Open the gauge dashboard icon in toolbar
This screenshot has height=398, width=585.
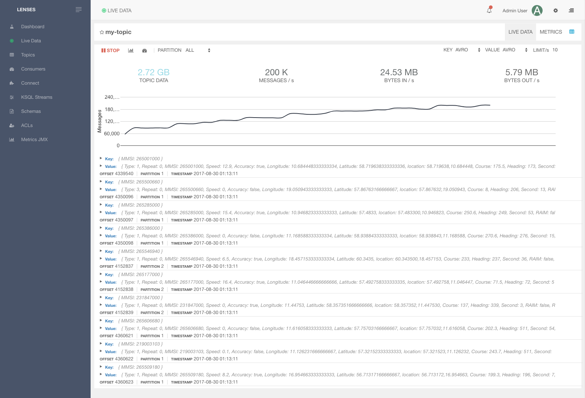(145, 51)
